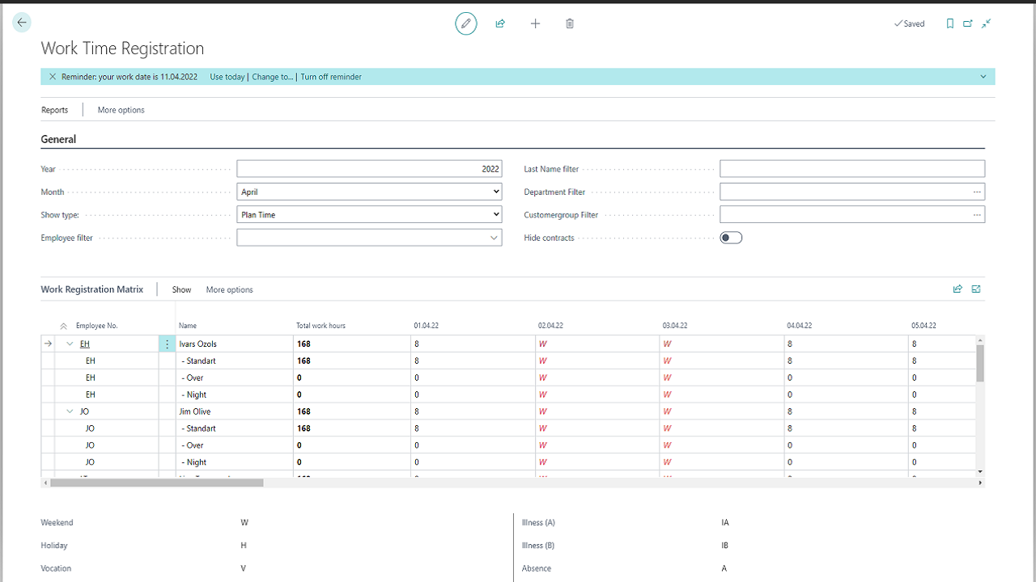Click the back arrow button
This screenshot has height=582, width=1036.
pyautogui.click(x=22, y=23)
